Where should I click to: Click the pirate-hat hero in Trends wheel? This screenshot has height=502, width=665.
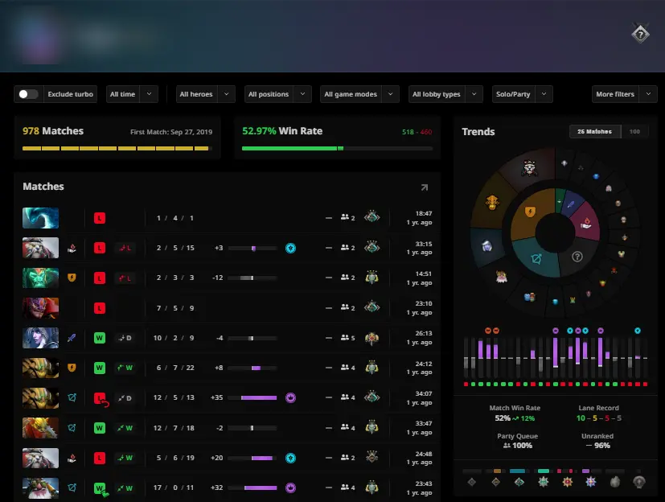click(529, 168)
